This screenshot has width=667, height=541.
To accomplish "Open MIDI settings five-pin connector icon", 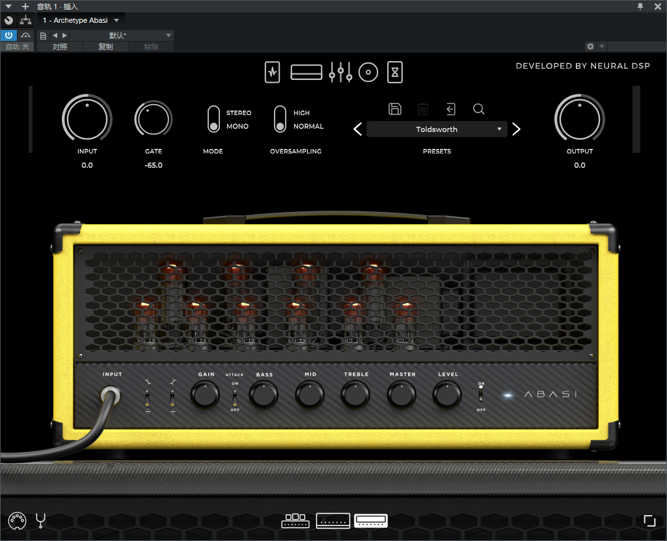I will [x=17, y=521].
